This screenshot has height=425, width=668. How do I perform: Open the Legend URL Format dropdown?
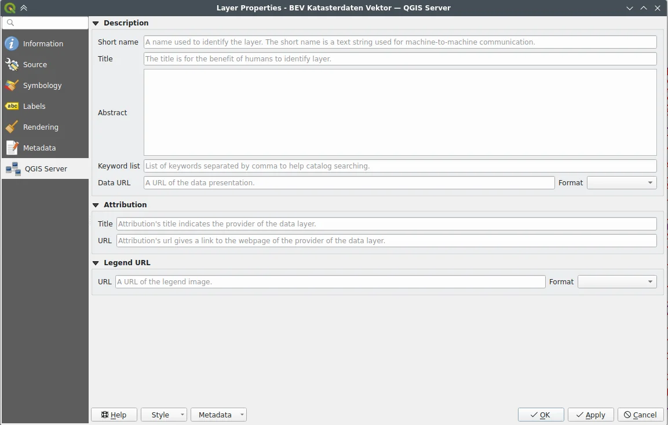click(617, 282)
